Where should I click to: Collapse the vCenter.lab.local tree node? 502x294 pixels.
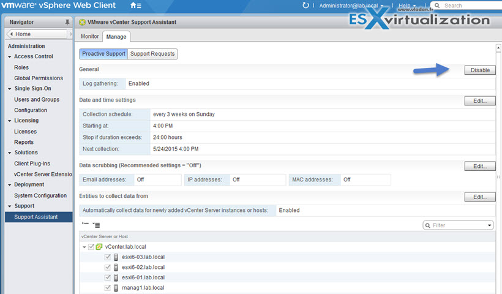84,247
